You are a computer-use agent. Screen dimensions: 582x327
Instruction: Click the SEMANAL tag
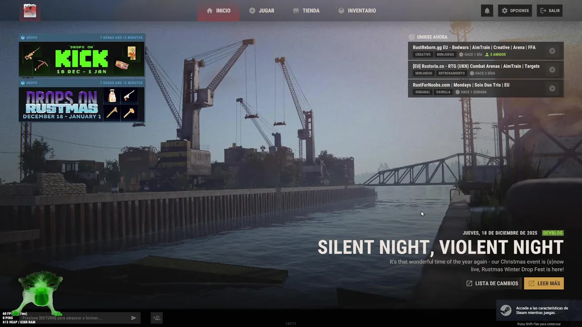coord(422,92)
